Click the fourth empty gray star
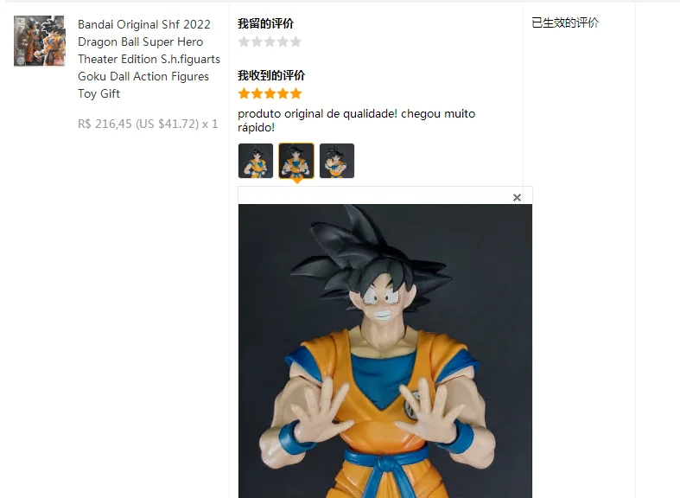 pyautogui.click(x=283, y=41)
